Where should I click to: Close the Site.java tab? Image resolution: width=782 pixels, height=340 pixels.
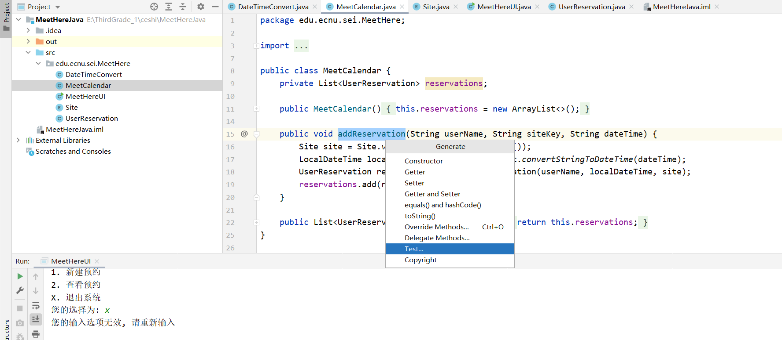(456, 7)
